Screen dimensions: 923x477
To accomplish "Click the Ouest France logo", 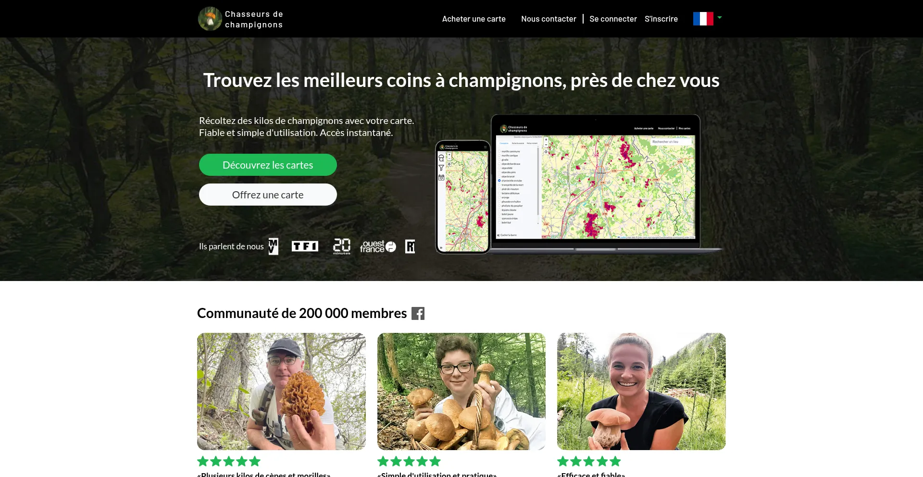I will coord(378,246).
